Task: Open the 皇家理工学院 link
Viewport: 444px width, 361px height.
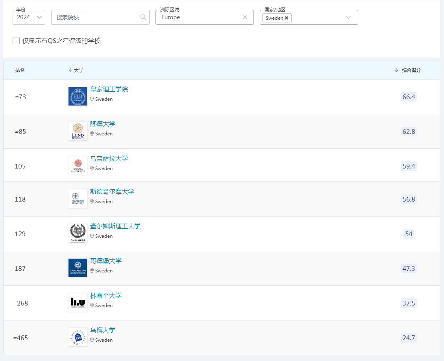Action: click(109, 89)
